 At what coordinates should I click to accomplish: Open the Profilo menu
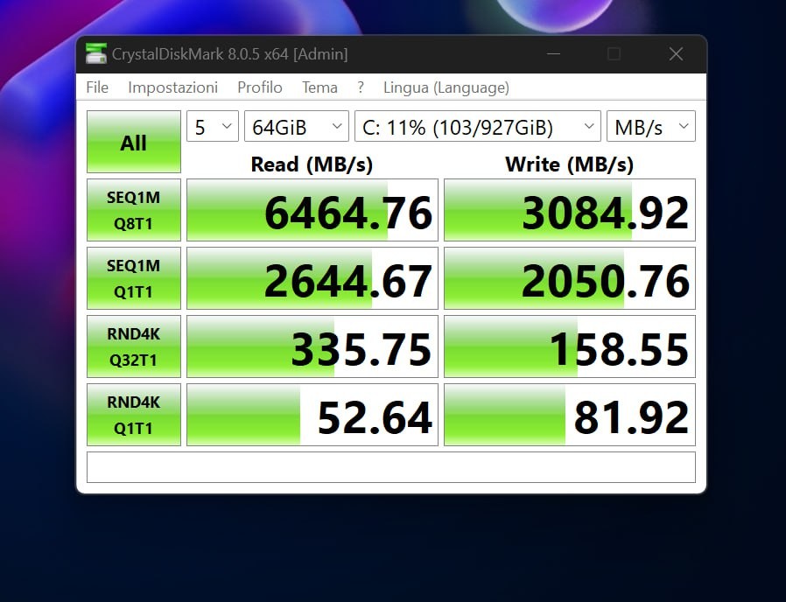pyautogui.click(x=260, y=87)
